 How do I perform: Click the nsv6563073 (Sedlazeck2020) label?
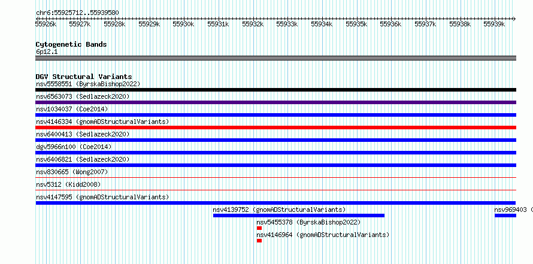tap(83, 96)
